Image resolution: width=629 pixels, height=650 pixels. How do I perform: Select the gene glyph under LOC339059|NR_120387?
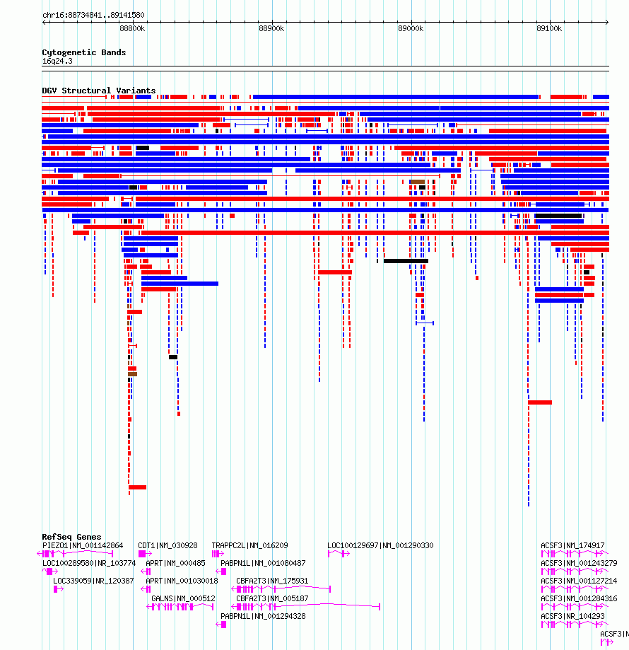pos(58,589)
